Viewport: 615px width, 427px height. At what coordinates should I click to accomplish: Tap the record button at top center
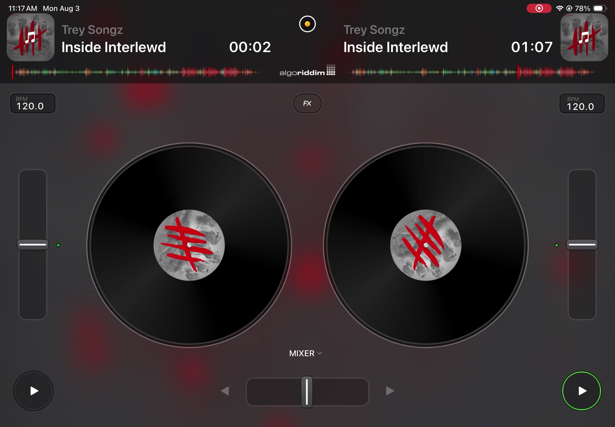coord(307,24)
